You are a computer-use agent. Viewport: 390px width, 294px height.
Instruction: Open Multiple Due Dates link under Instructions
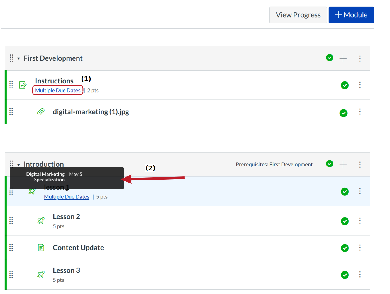point(58,91)
